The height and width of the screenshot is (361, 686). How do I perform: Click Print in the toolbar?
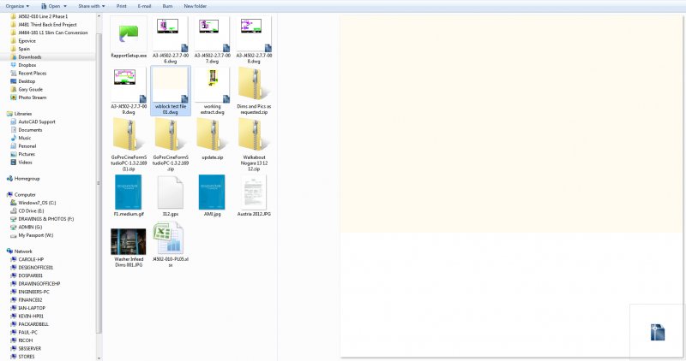point(121,6)
